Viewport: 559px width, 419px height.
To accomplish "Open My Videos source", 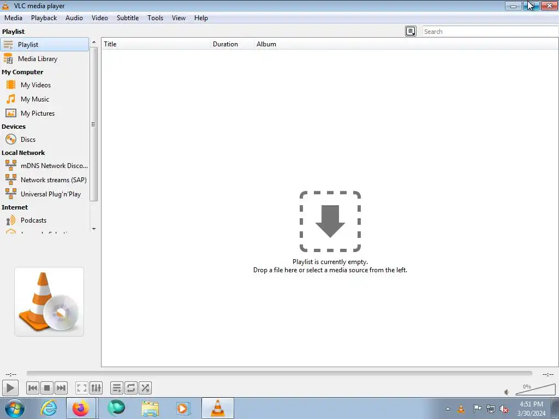I will coord(45,85).
